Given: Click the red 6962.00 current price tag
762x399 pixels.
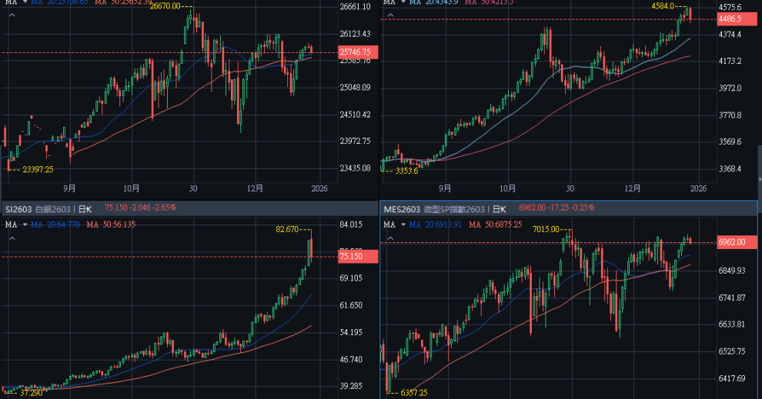Looking at the screenshot, I should pyautogui.click(x=736, y=242).
